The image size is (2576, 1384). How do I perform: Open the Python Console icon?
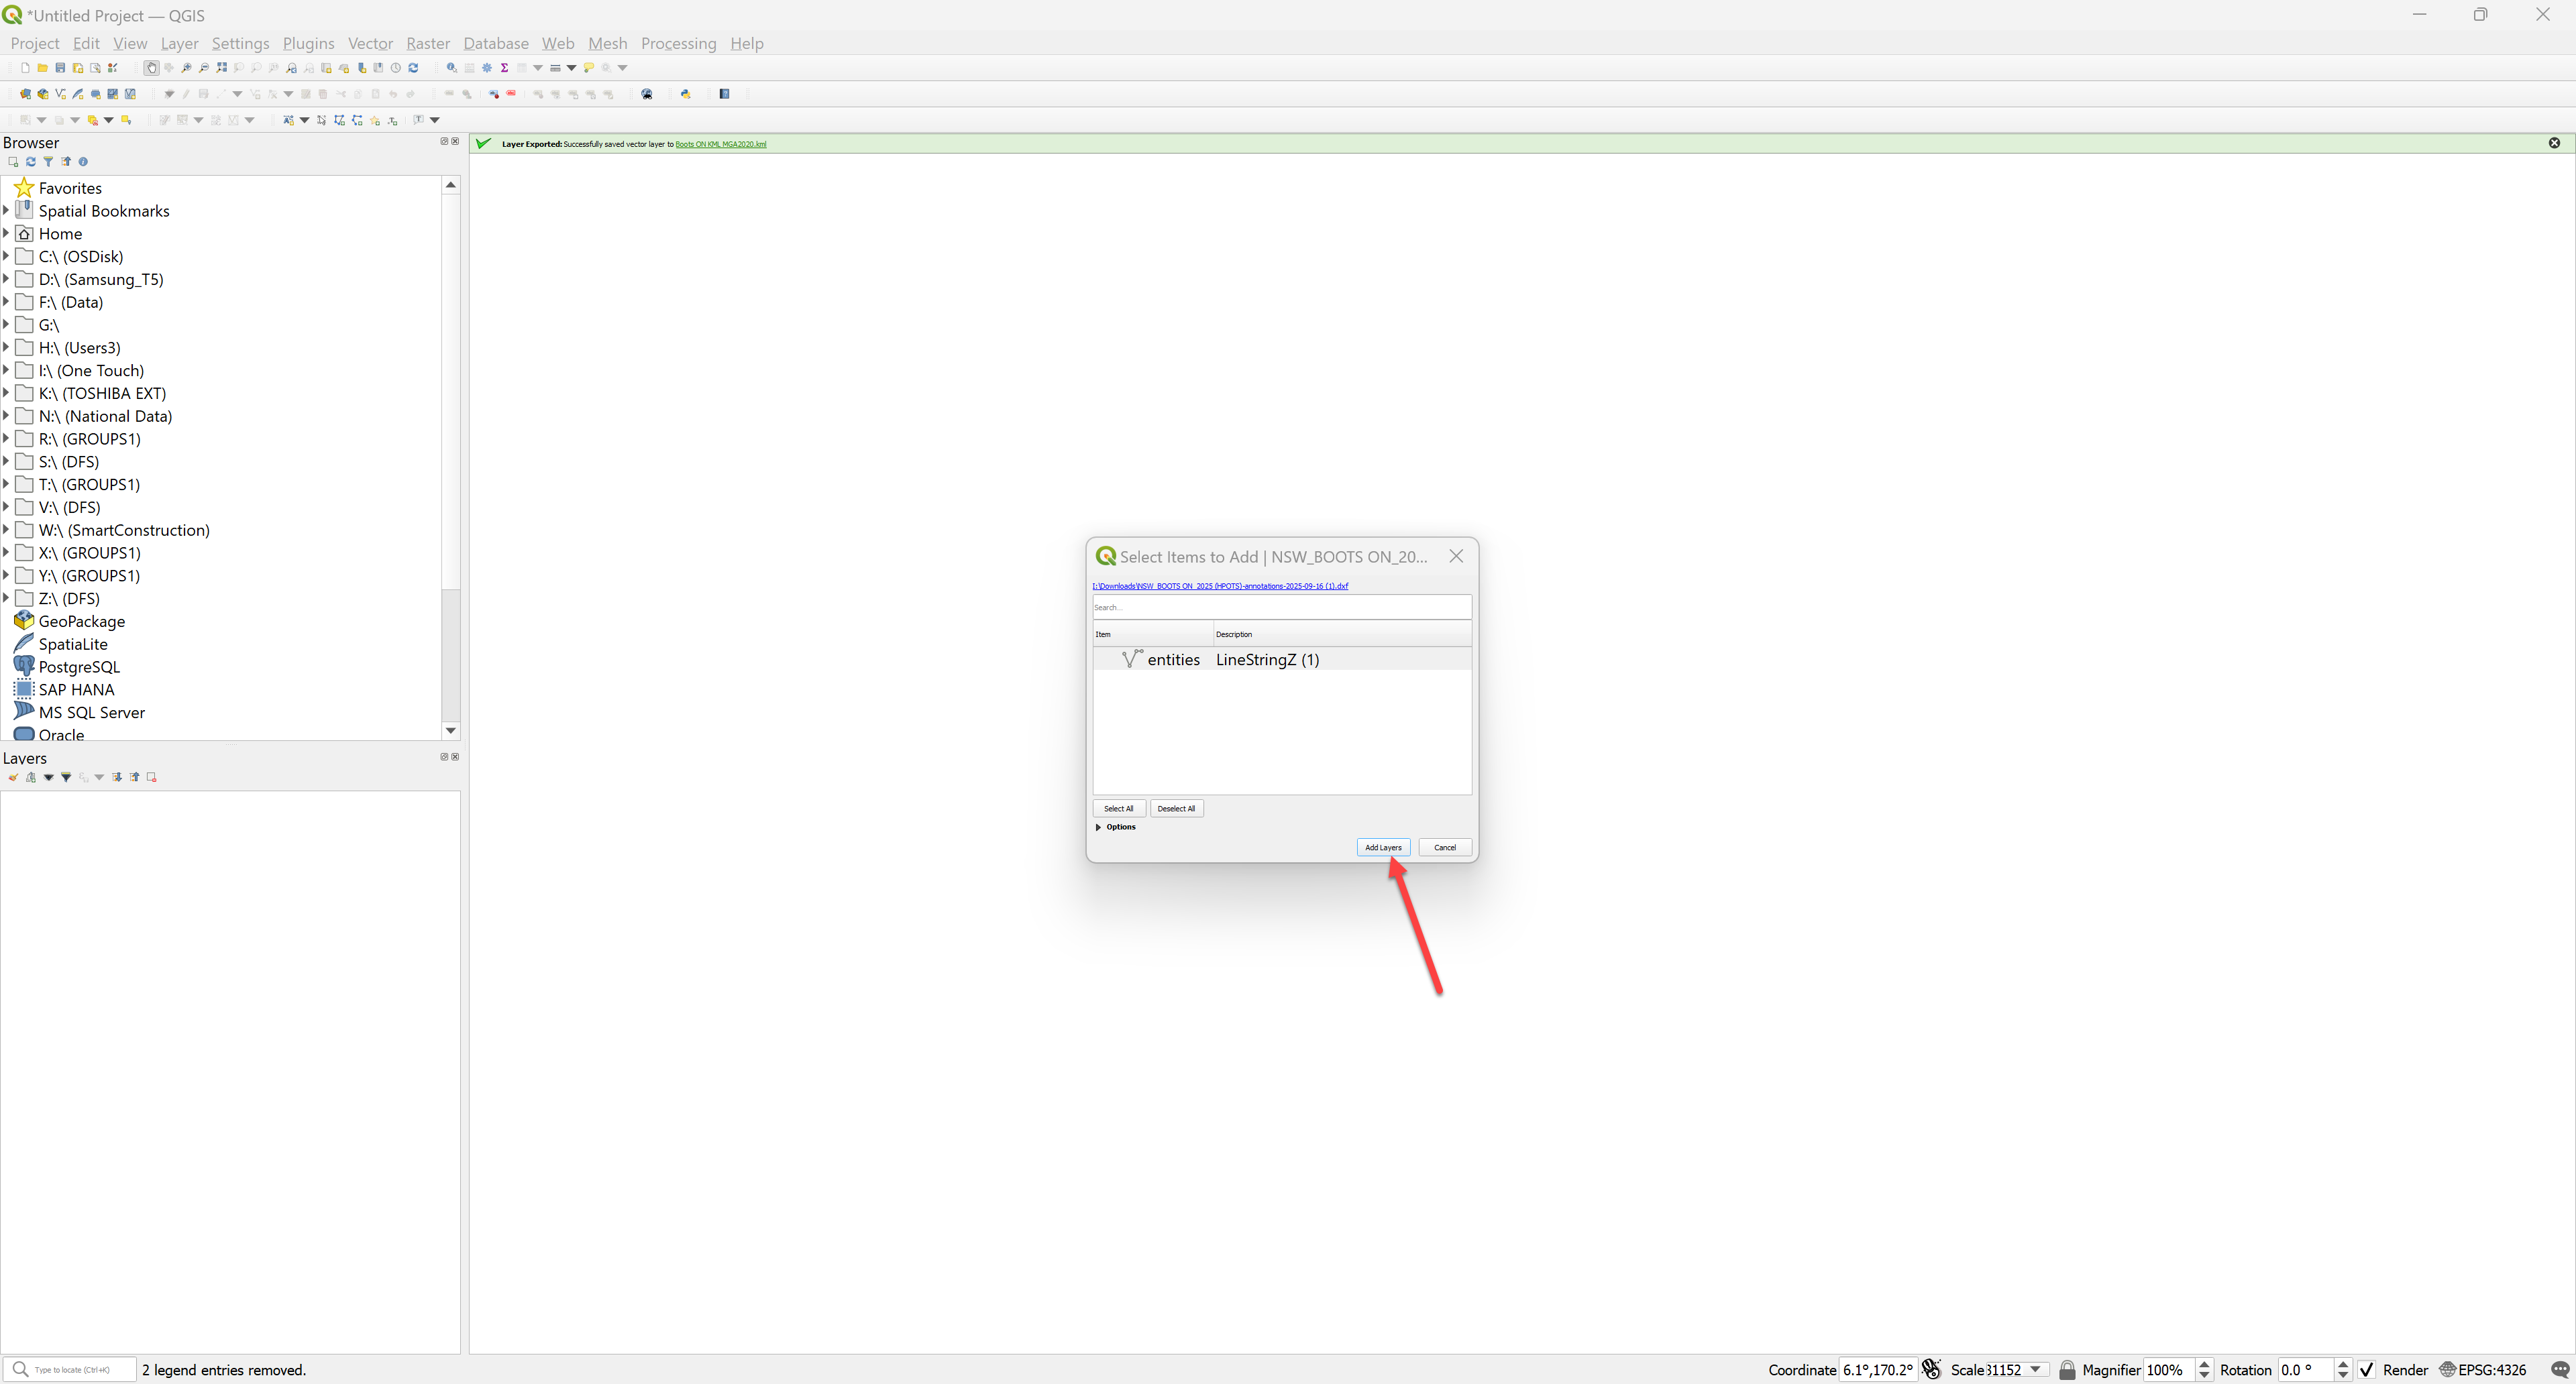coord(685,94)
